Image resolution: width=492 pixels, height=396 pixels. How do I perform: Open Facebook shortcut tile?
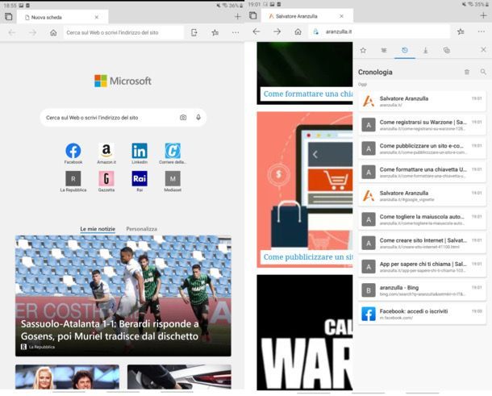click(x=73, y=153)
